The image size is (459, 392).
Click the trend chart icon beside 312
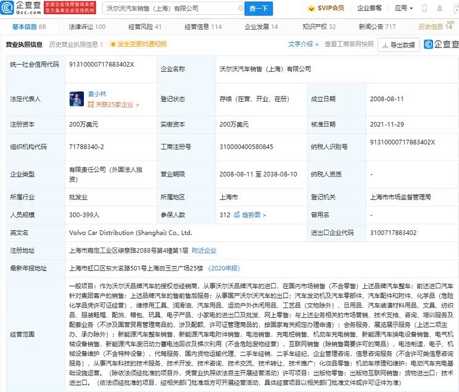pos(236,215)
